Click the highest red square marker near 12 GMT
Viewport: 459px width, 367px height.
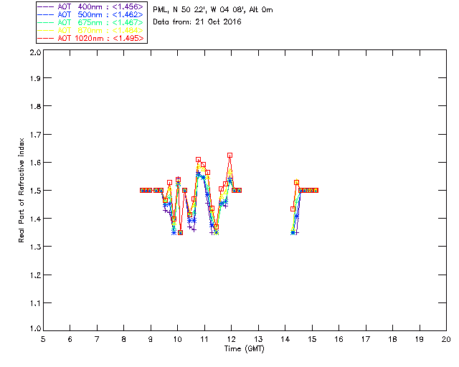(229, 155)
